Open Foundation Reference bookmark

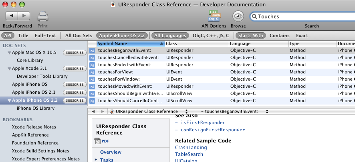[35, 143]
